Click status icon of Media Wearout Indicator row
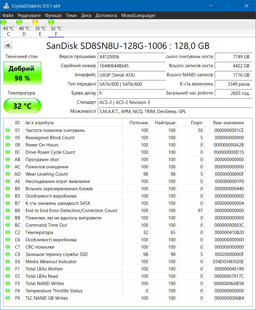Image resolution: width=256 pixels, height=310 pixels. coord(8,262)
